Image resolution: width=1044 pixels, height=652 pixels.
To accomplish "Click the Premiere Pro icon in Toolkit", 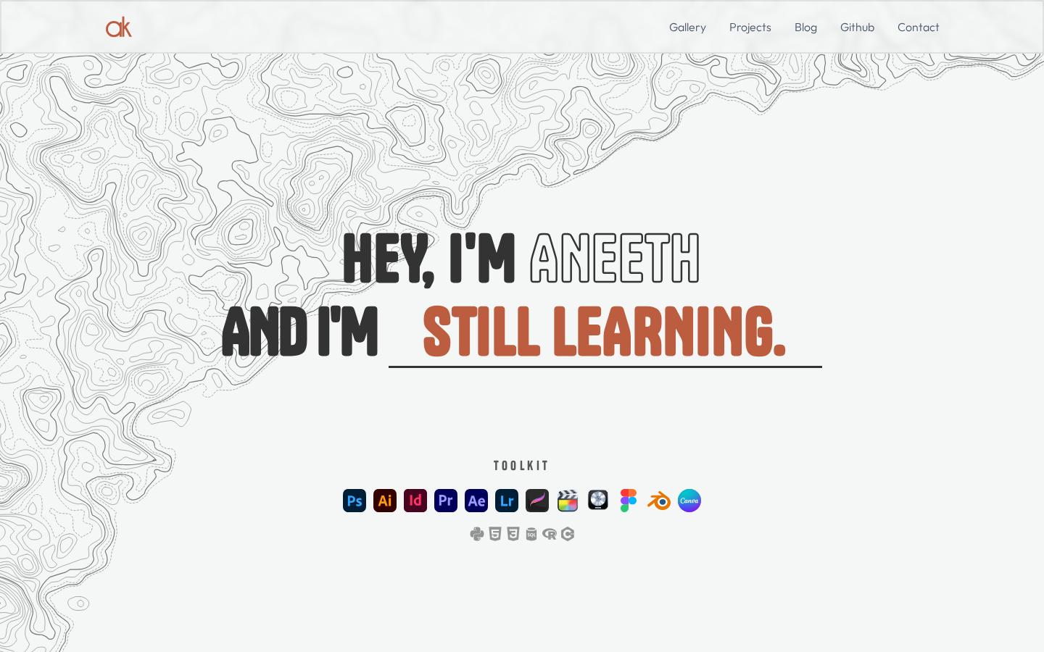I will tap(446, 501).
